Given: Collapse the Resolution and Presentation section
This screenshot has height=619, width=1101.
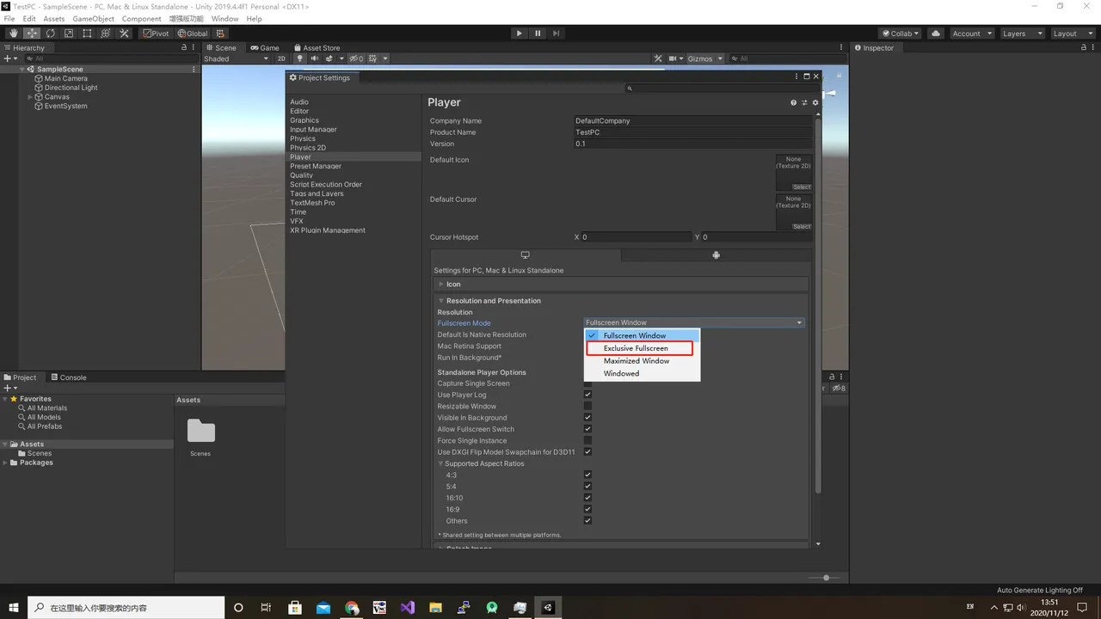Looking at the screenshot, I should coord(493,301).
